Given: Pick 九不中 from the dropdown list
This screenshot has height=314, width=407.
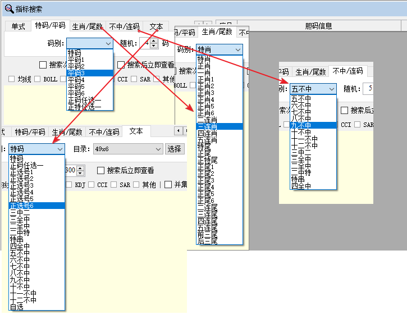Looking at the screenshot, I should tap(301, 125).
